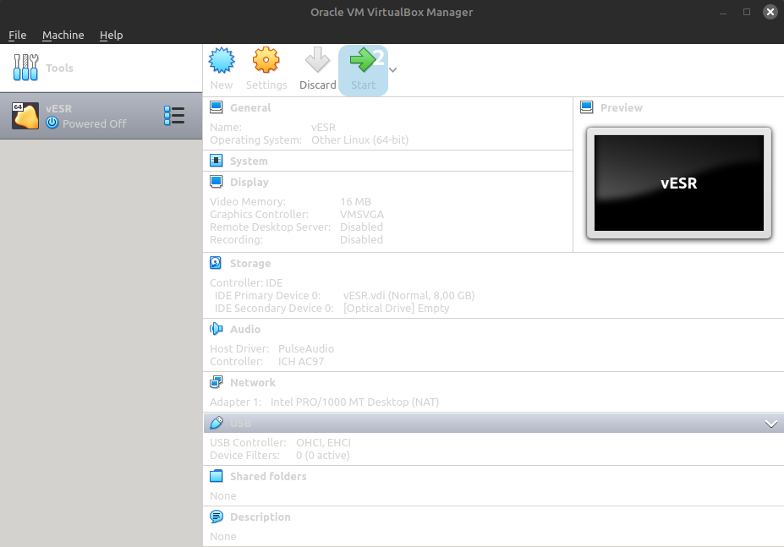Open the vESR machine tools menu icon
This screenshot has width=784, height=547.
[x=174, y=116]
